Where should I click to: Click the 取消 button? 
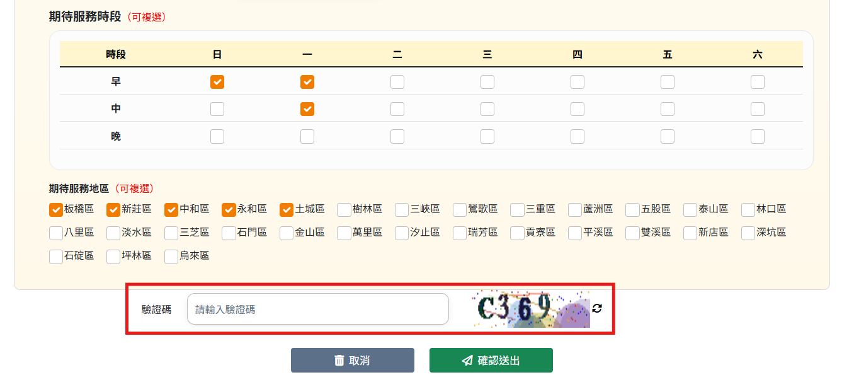click(x=352, y=360)
